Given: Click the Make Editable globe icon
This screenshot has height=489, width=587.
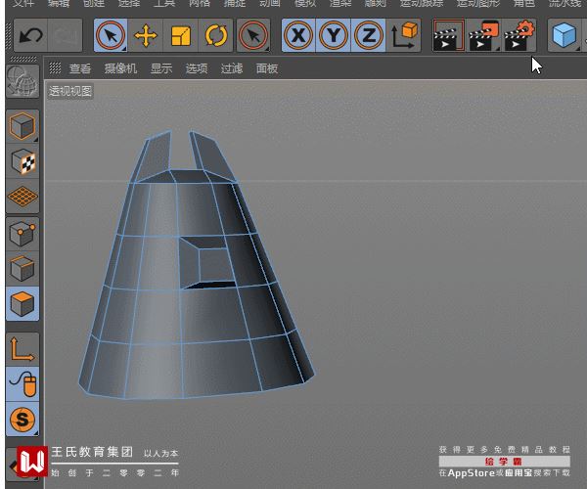Looking at the screenshot, I should tap(23, 81).
